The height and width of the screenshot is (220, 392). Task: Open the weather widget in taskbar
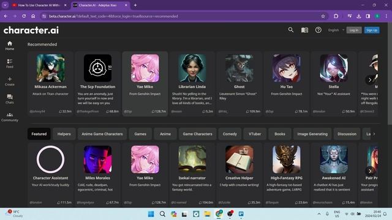[15, 214]
